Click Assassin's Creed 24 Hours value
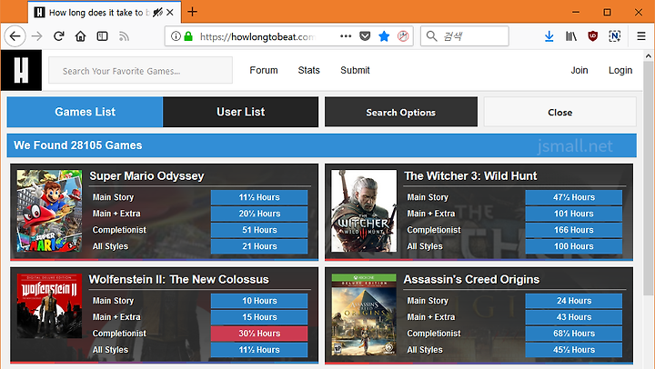This screenshot has width=655, height=369. [x=573, y=301]
